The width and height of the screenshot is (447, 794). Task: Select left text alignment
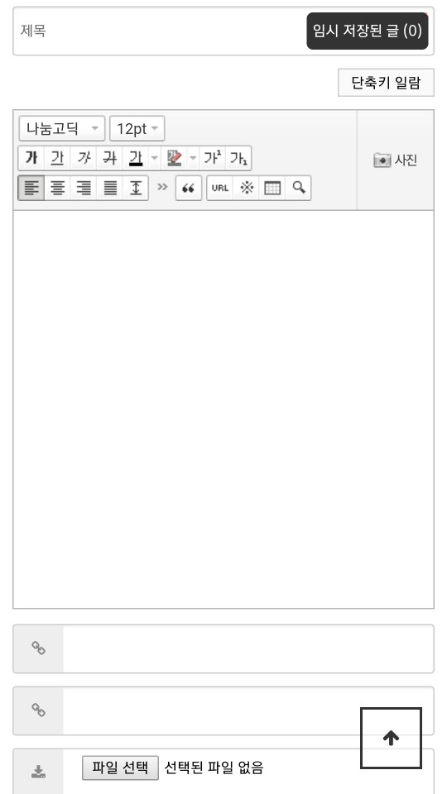(x=31, y=189)
